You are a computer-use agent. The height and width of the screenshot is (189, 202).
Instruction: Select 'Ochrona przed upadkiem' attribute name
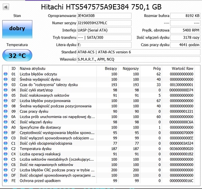pos(40,181)
